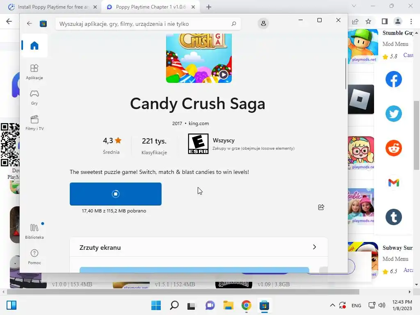This screenshot has height=315, width=420.
Task: Open Aplikacje section in the sidebar
Action: (34, 72)
